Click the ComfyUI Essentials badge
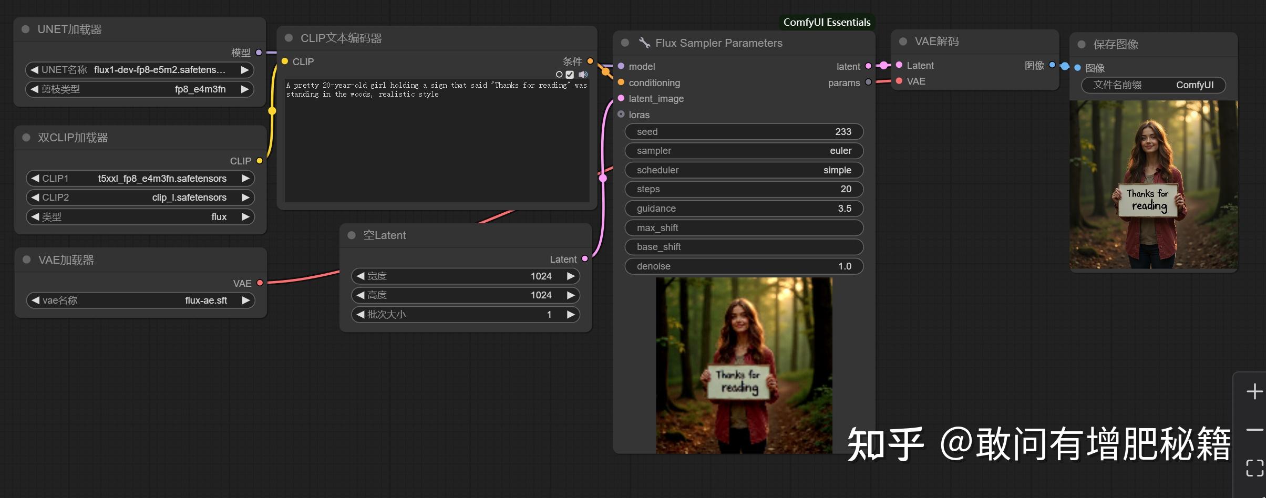 click(826, 22)
